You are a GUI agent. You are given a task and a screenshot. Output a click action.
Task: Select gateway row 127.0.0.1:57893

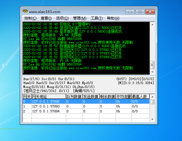point(86,106)
